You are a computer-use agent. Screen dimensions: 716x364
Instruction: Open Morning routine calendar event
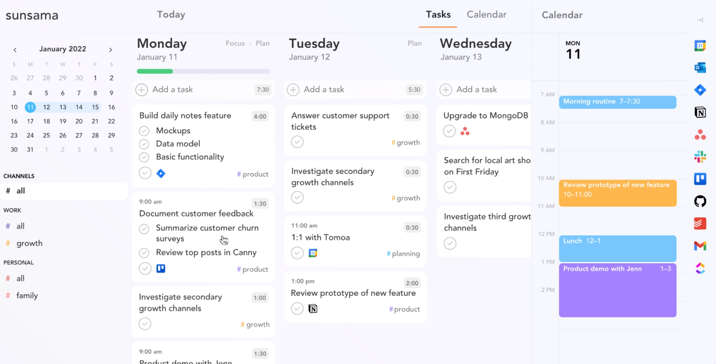pos(617,102)
